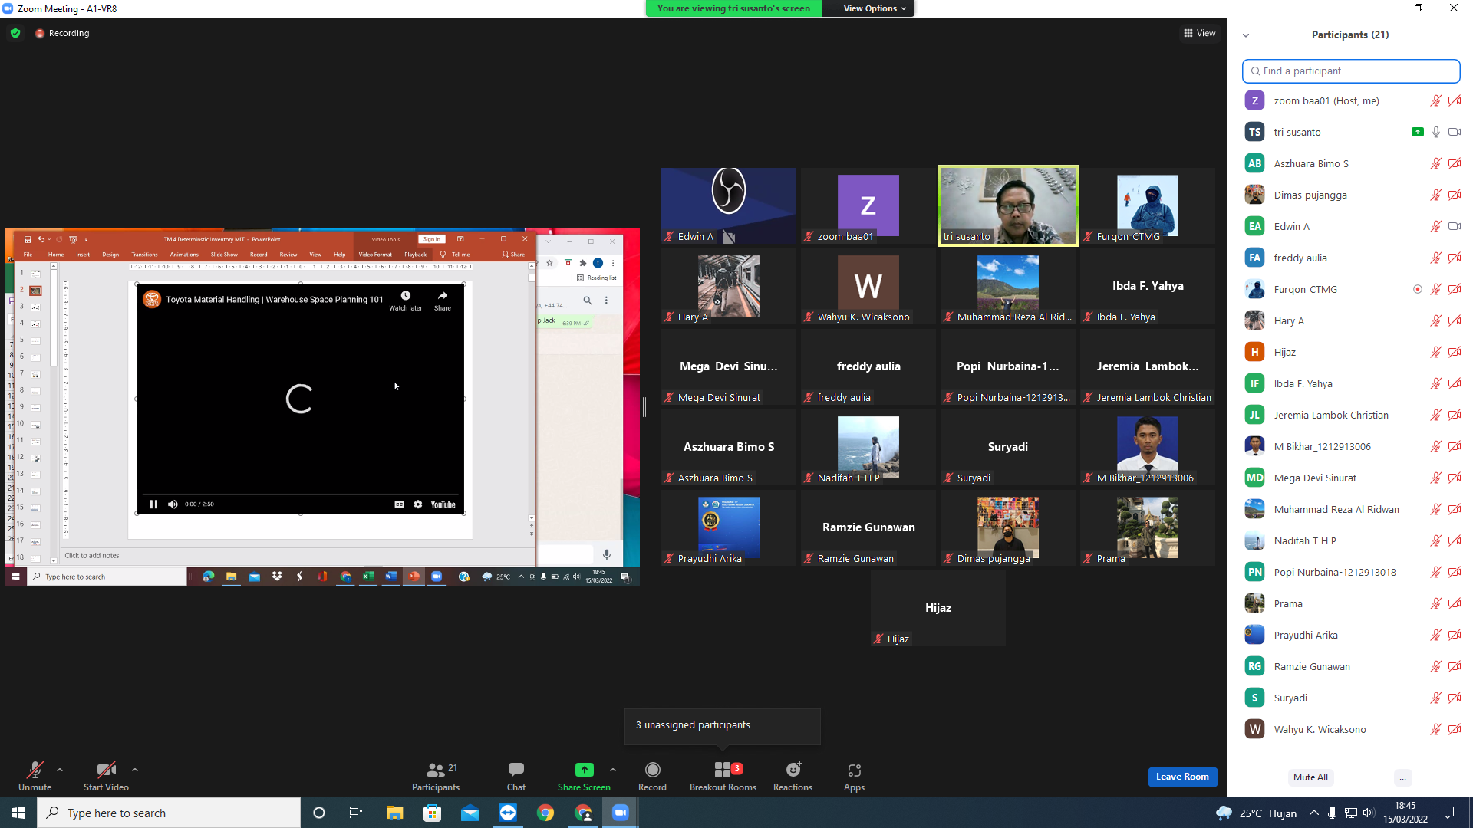
Task: Show hidden system tray icons
Action: tap(1314, 813)
